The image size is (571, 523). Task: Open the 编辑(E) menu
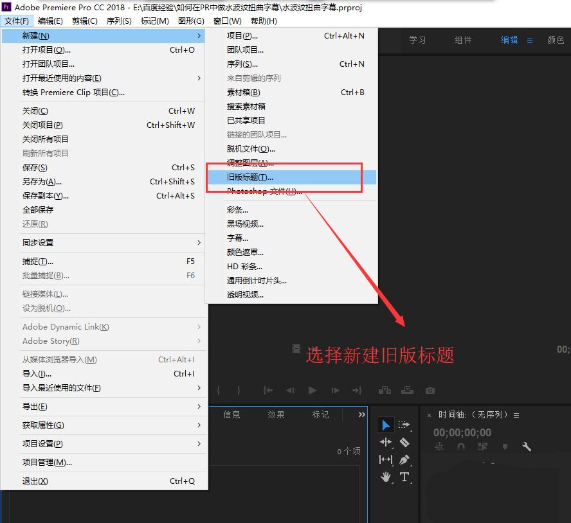(50, 21)
